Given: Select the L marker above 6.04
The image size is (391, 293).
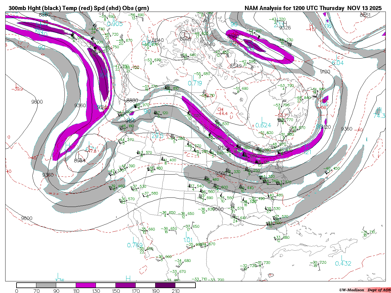Looking at the screenshot, I should 338,57.
